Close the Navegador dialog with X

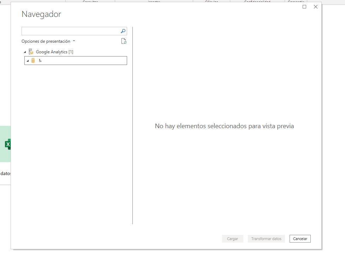click(x=316, y=7)
